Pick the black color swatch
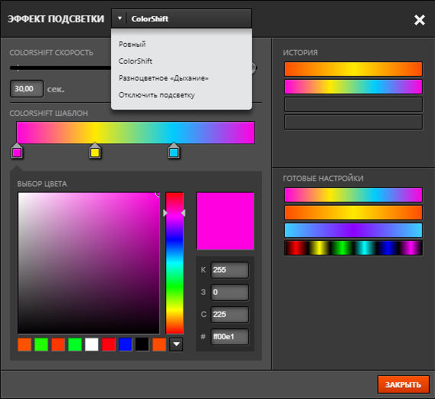 [142, 345]
